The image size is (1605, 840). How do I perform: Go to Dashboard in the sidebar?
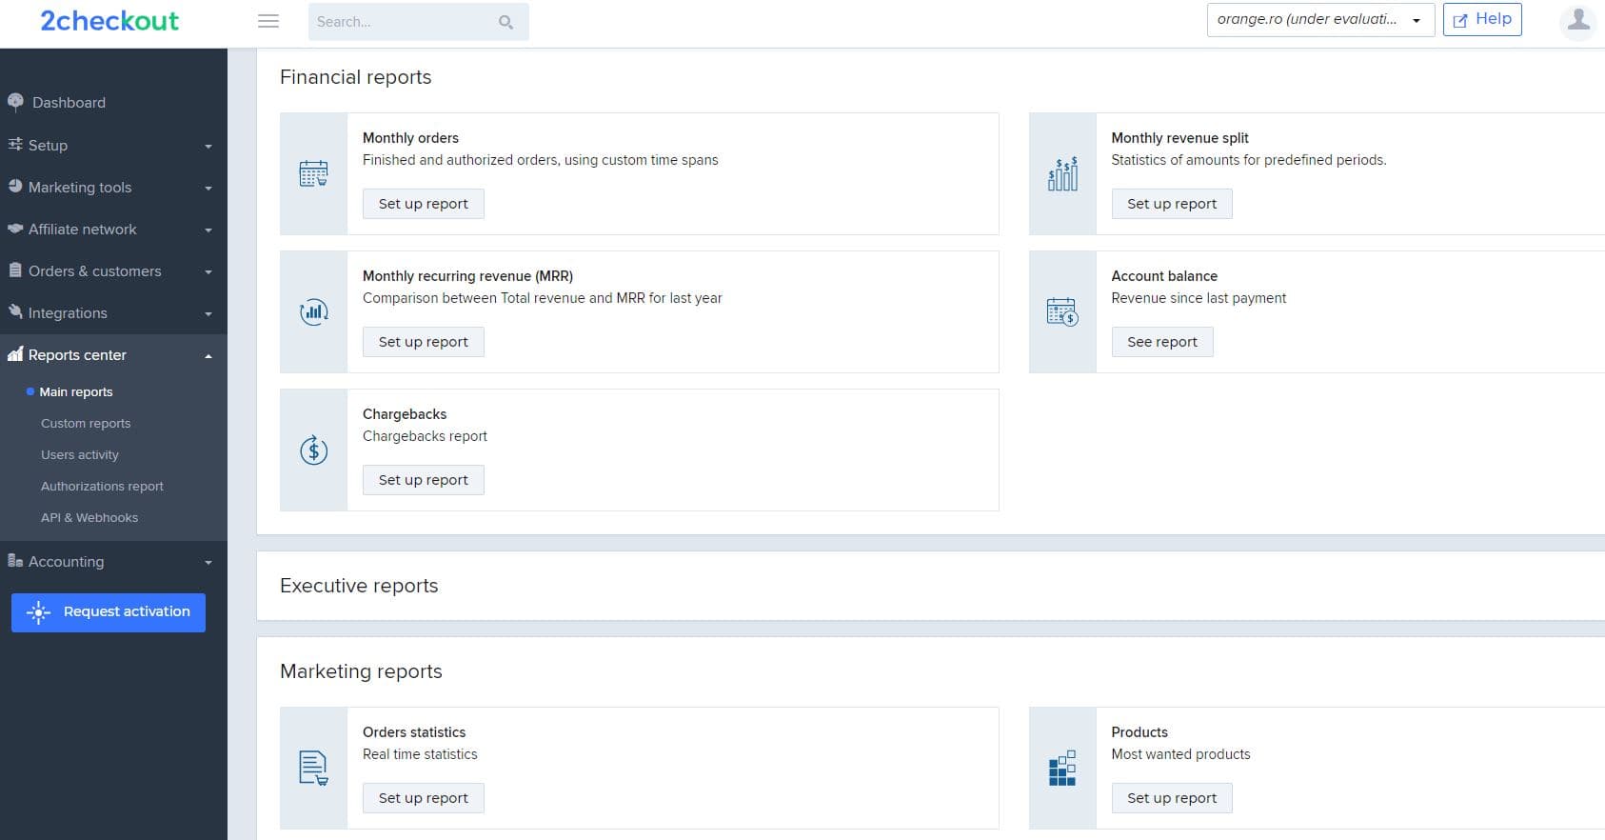[69, 103]
